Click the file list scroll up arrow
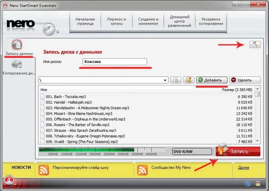269x191 pixels. click(257, 89)
